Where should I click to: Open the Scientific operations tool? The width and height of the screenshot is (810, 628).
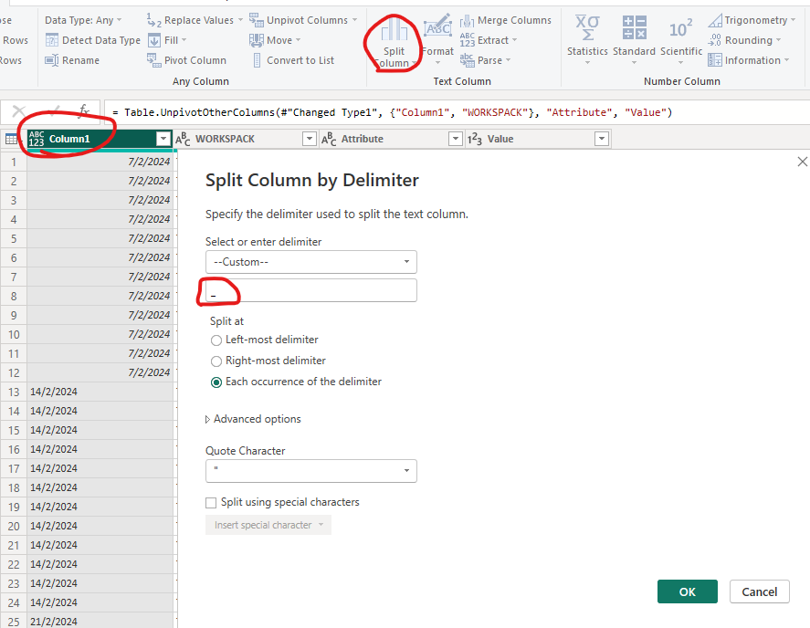coord(681,40)
